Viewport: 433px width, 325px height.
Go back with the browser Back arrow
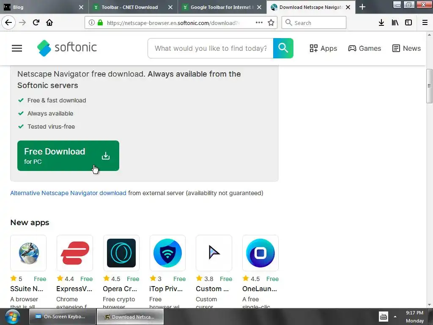pos(8,22)
